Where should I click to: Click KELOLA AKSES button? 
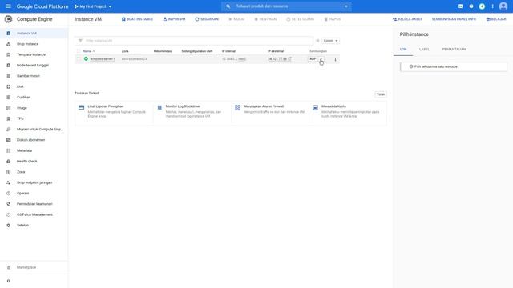click(407, 19)
